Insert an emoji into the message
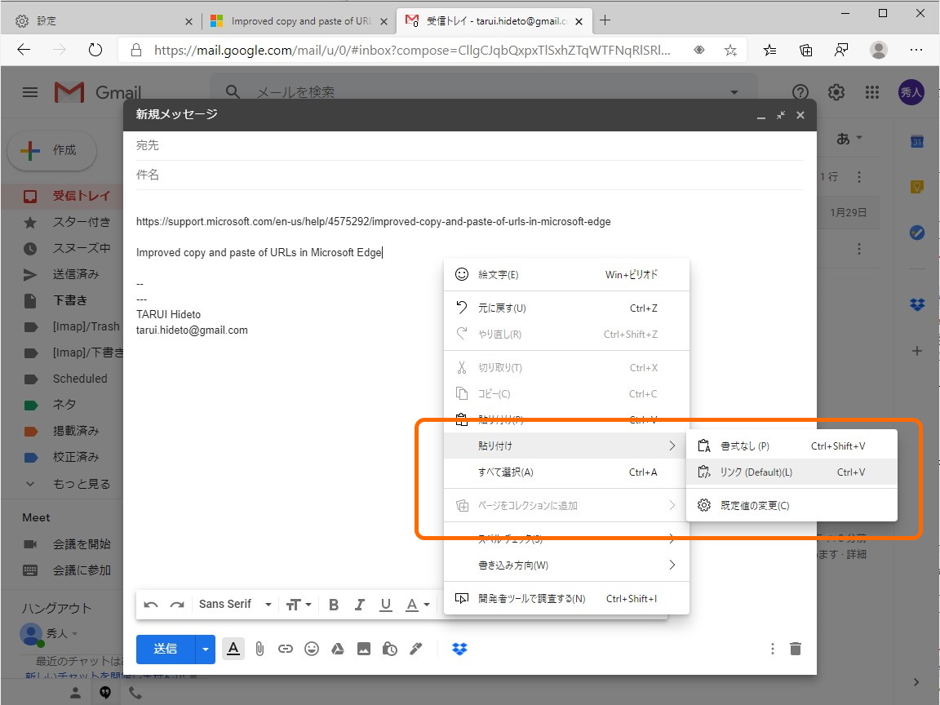The width and height of the screenshot is (940, 705). click(312, 648)
